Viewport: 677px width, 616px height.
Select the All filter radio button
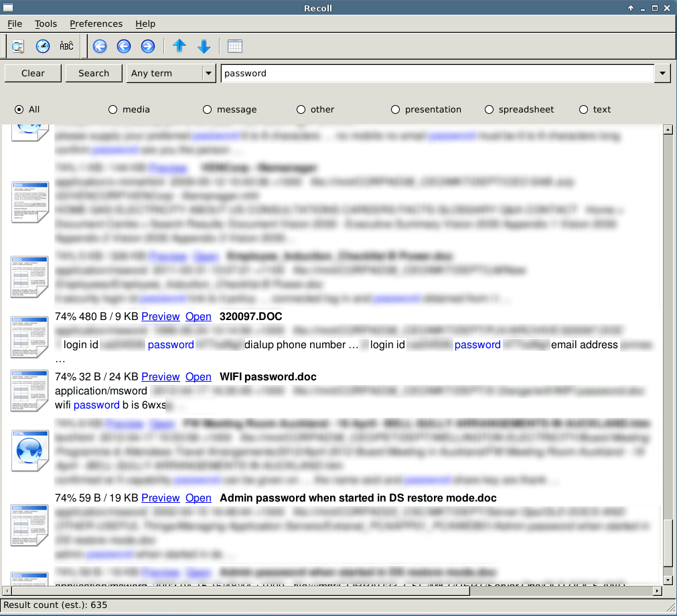point(19,110)
